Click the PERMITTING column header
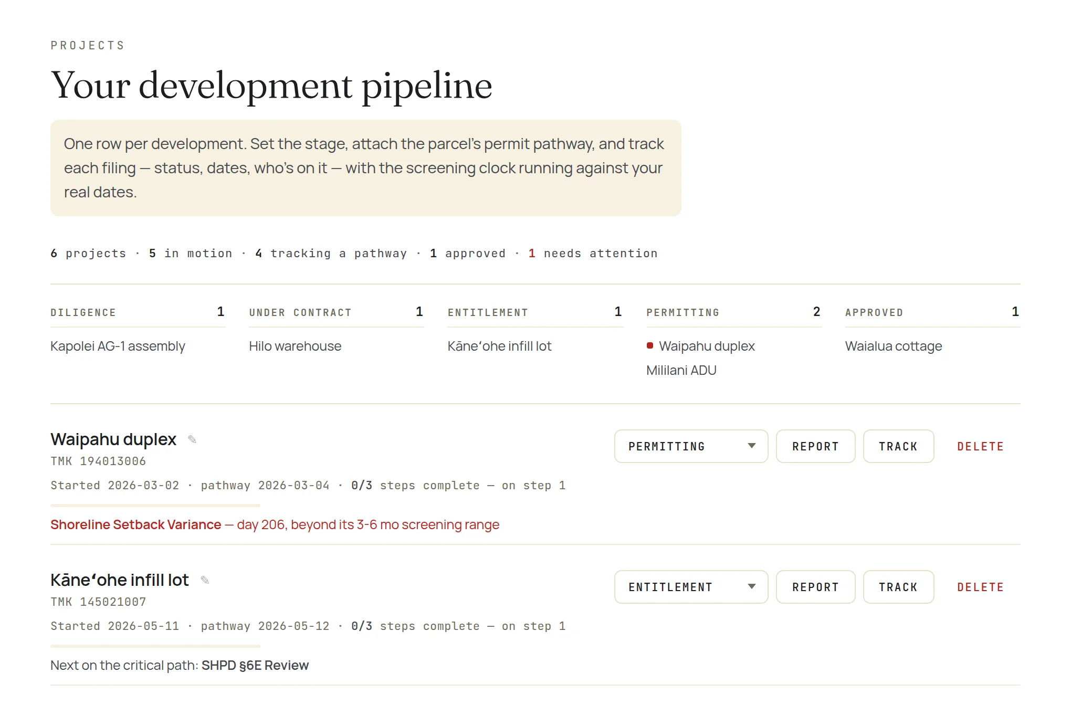The image size is (1071, 715). 682,312
